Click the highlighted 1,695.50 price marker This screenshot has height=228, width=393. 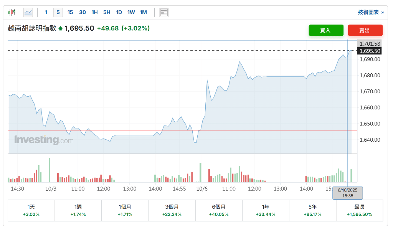tap(369, 50)
